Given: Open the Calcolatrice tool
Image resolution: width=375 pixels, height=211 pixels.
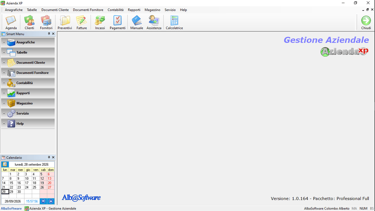Looking at the screenshot, I should click(x=174, y=22).
